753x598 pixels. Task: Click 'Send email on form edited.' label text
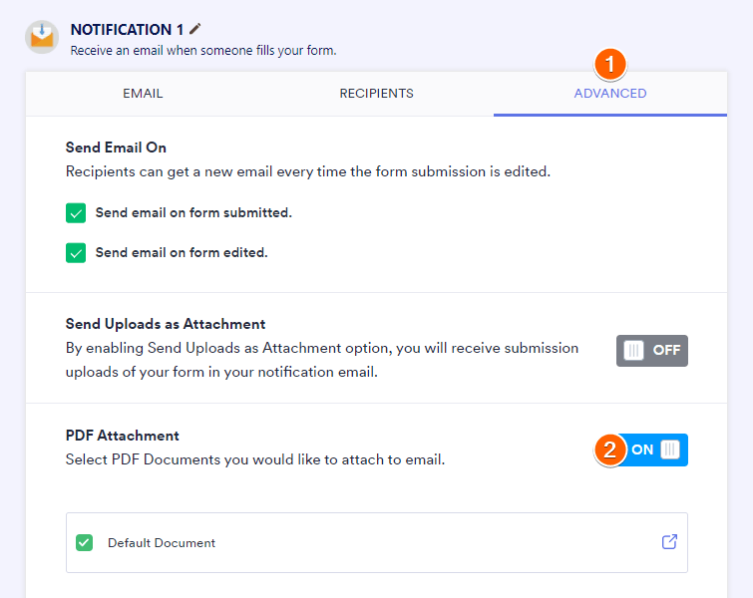pyautogui.click(x=182, y=252)
